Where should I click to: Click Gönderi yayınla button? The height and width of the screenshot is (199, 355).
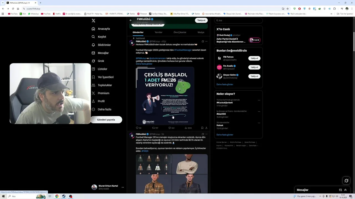pos(106,120)
